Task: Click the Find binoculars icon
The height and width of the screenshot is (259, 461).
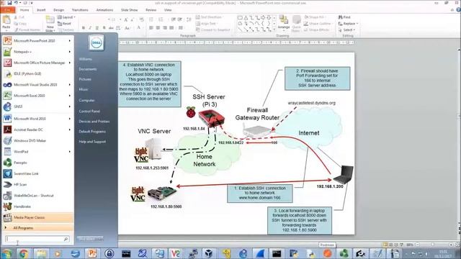Action: pyautogui.click(x=340, y=17)
